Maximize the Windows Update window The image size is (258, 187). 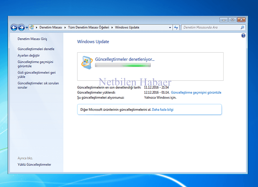click(x=232, y=20)
